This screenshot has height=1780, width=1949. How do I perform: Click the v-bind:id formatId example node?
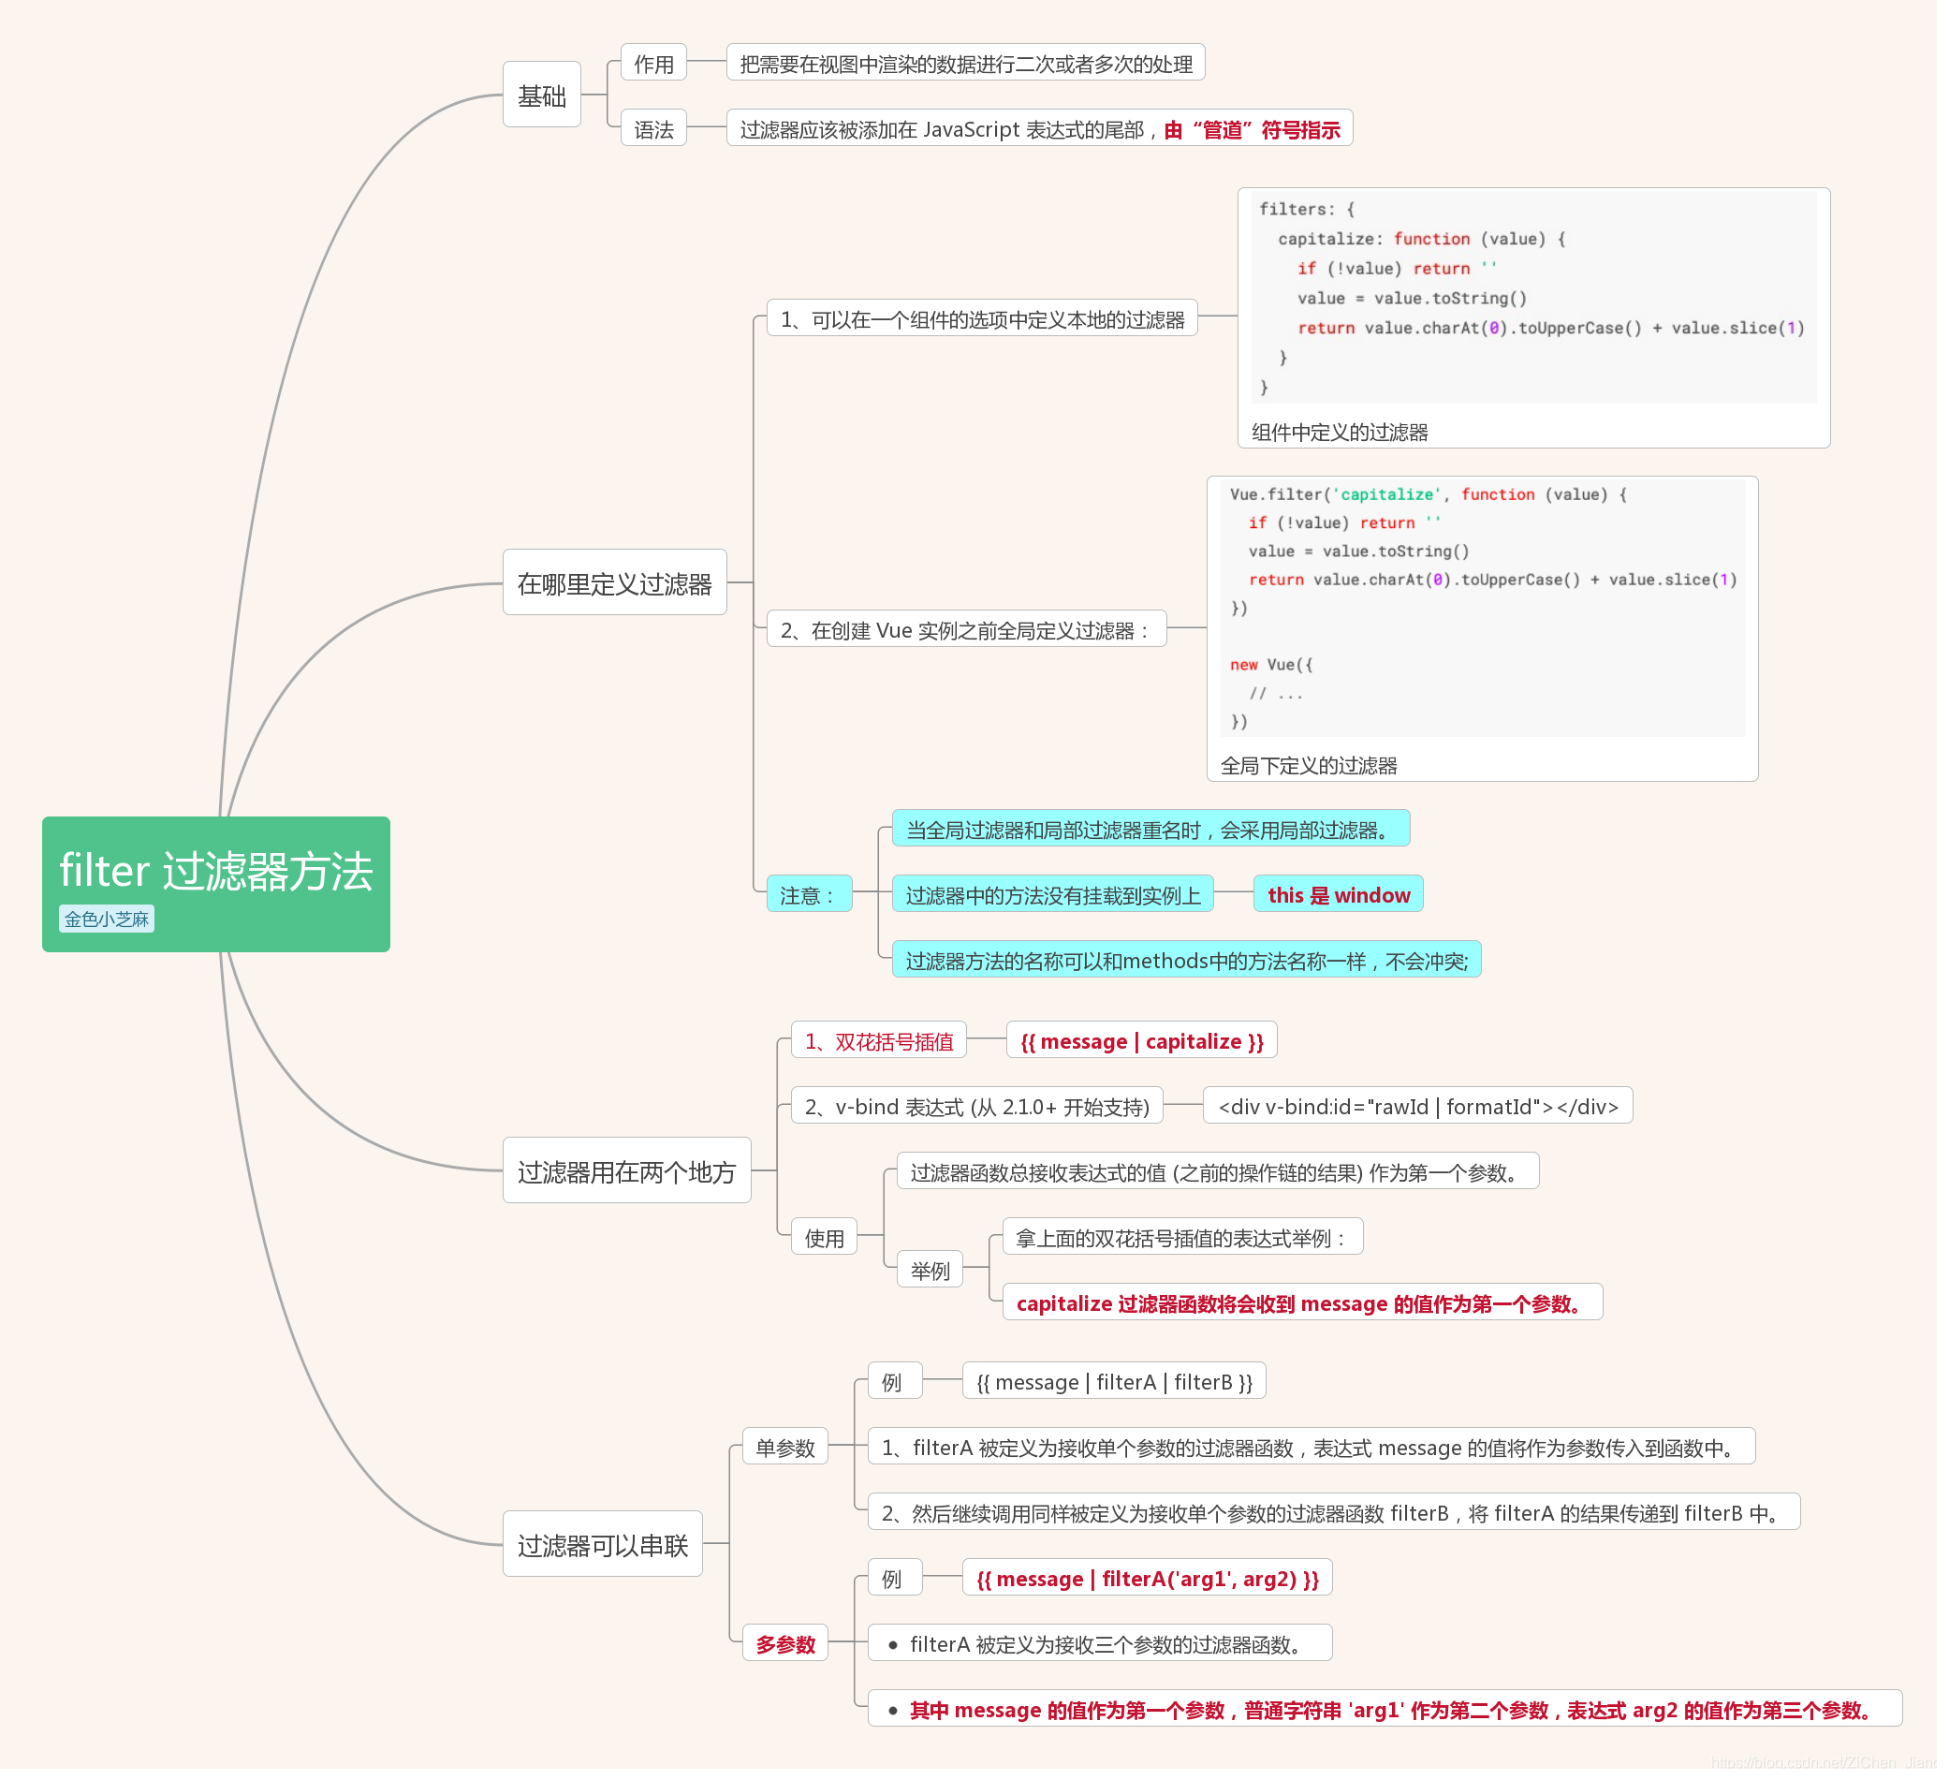[1417, 1106]
